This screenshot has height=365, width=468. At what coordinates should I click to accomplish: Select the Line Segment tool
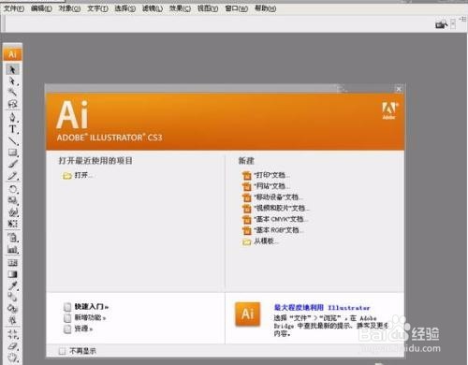(12, 140)
